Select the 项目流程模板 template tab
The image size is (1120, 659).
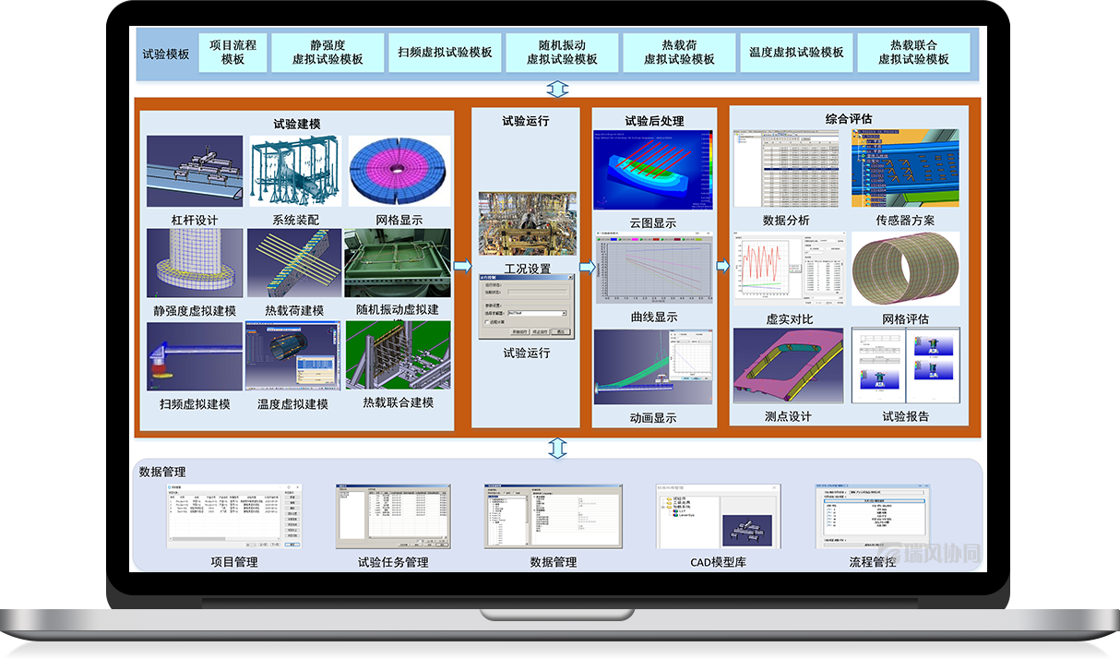(x=232, y=53)
